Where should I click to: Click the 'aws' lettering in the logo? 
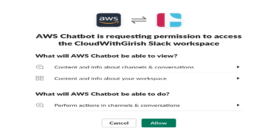108,19
